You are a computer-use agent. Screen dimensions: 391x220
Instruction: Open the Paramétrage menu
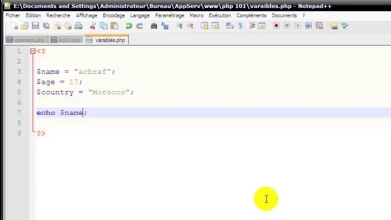[170, 15]
